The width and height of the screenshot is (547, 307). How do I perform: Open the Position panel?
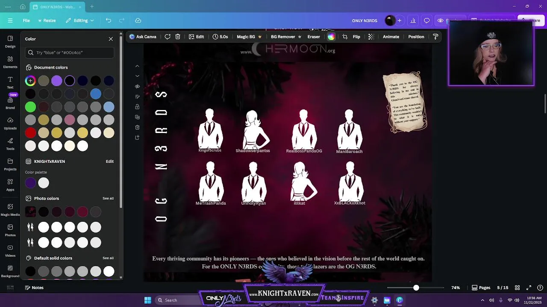[416, 37]
